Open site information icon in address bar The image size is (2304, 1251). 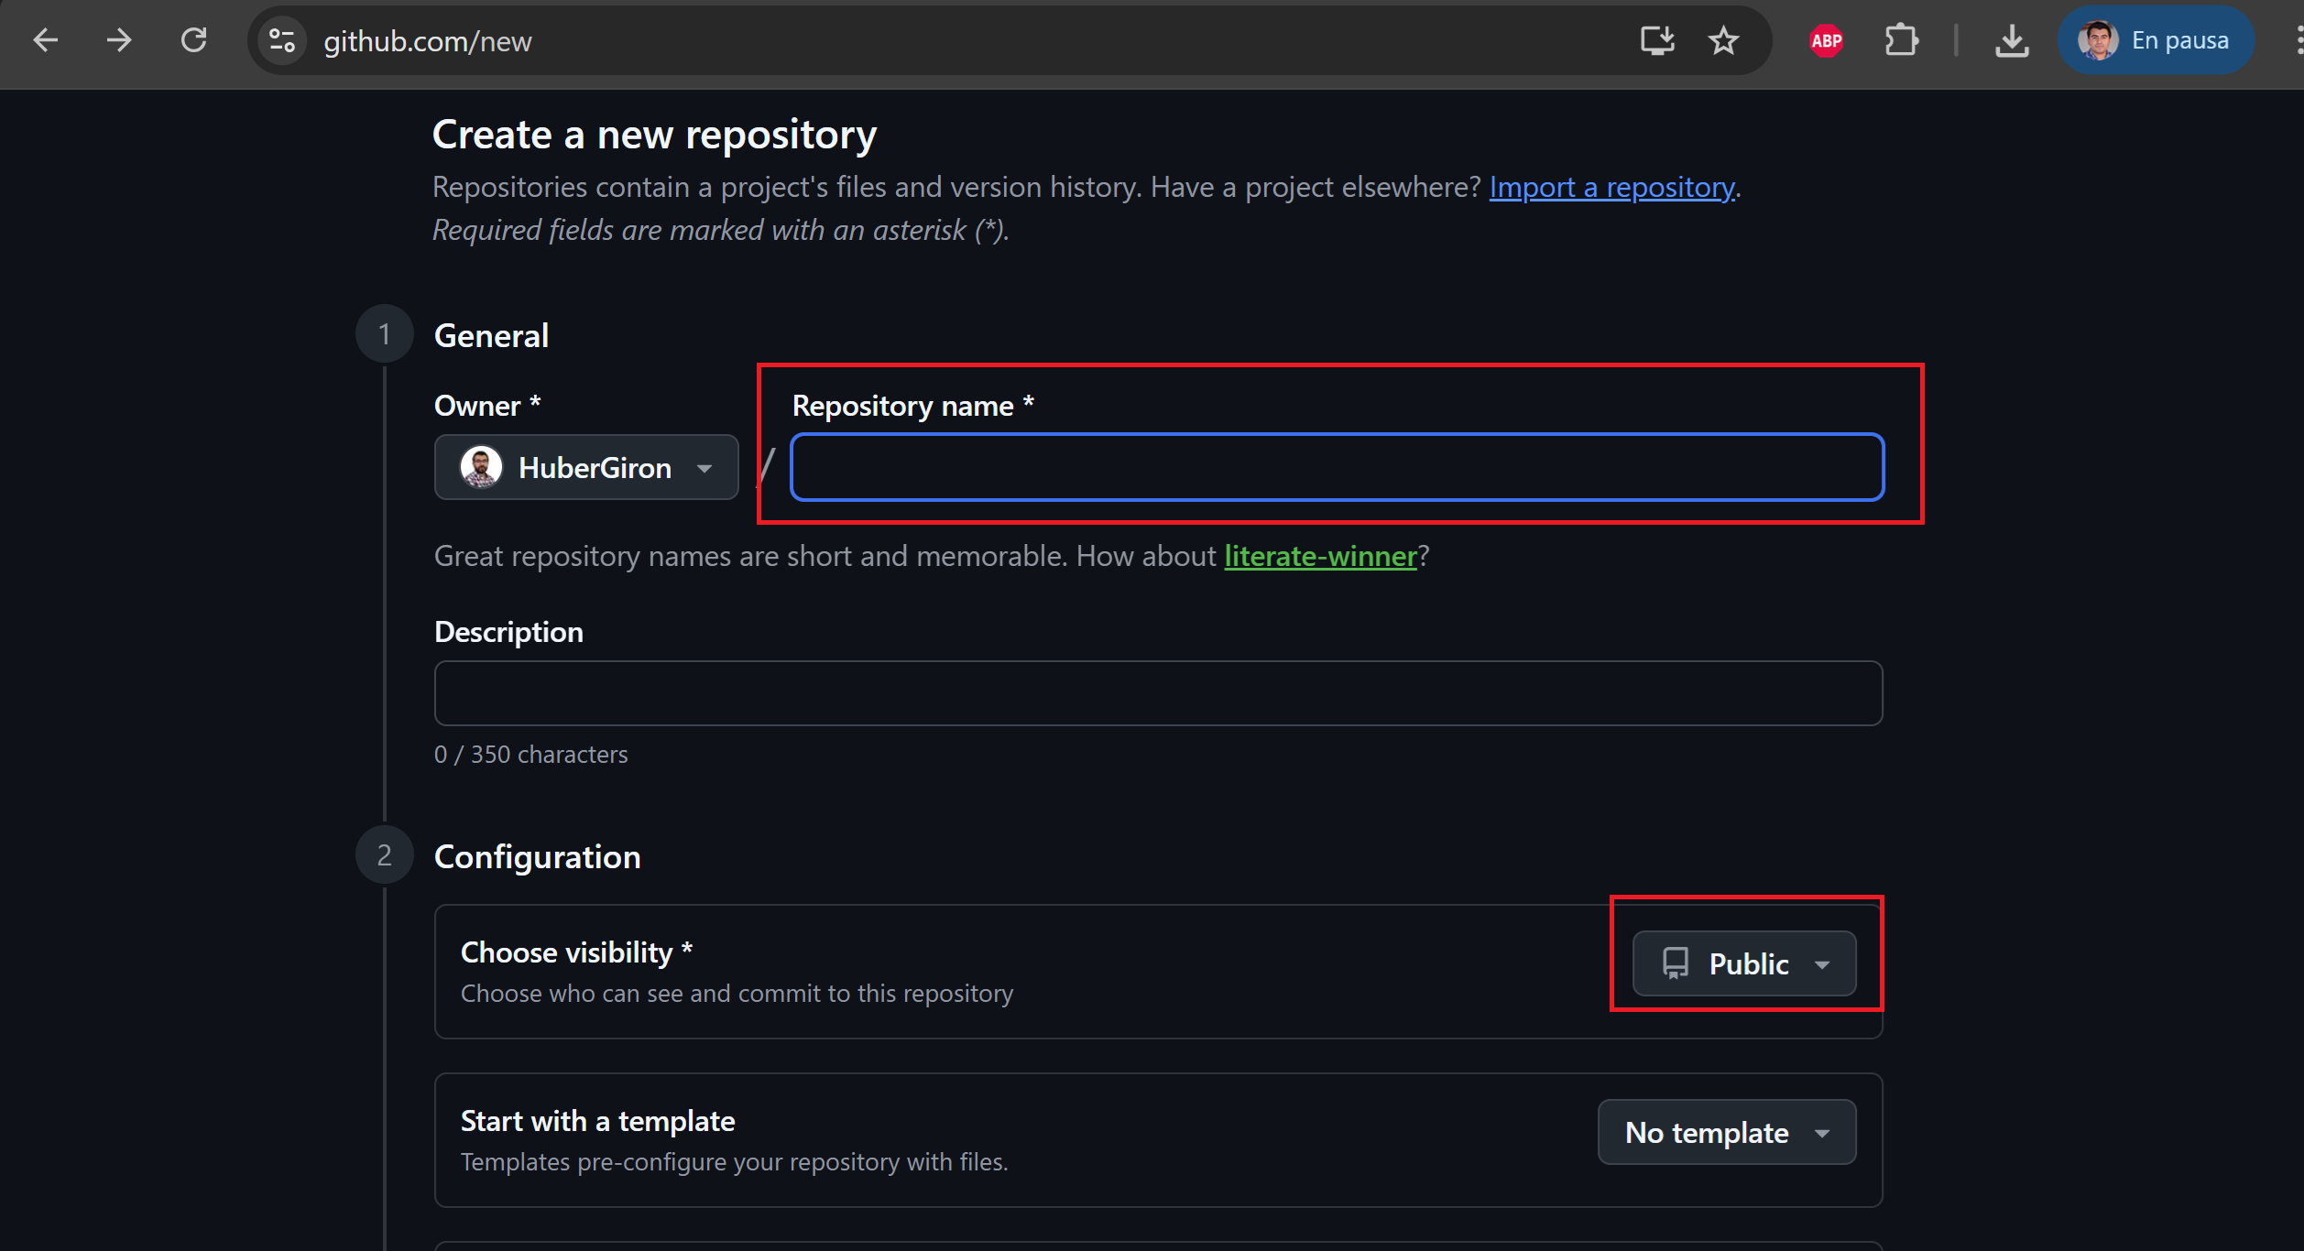click(281, 40)
